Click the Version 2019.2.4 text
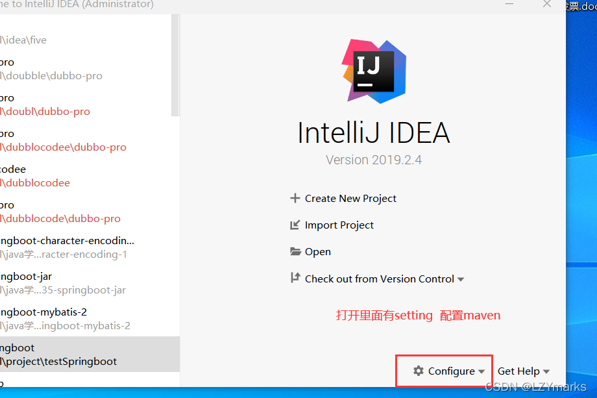 point(374,160)
